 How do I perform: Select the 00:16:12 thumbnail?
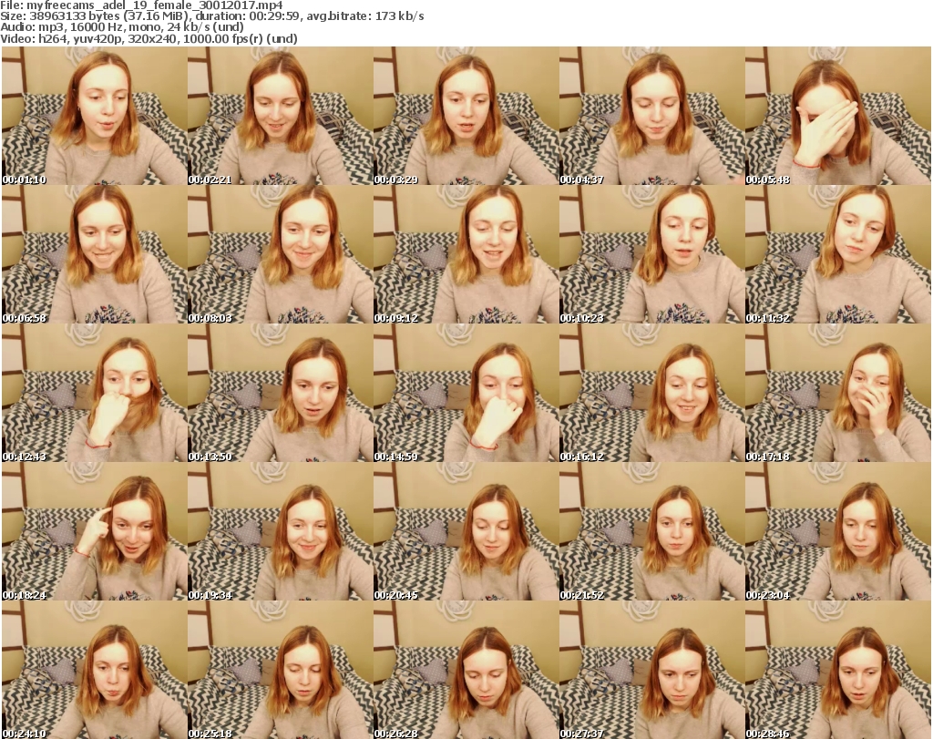pos(652,394)
